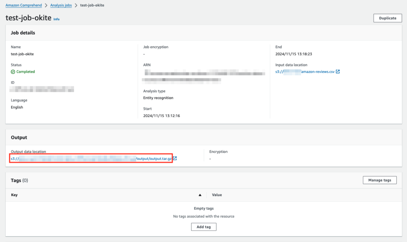Sort the tags table by the Key header
Viewport: 407px width, 242px height.
pos(14,195)
